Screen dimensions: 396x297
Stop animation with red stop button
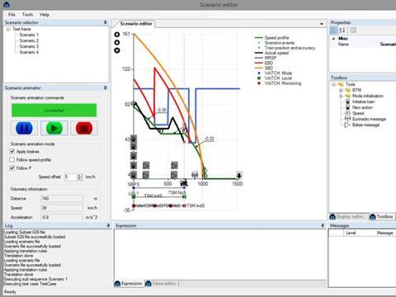[x=84, y=128]
